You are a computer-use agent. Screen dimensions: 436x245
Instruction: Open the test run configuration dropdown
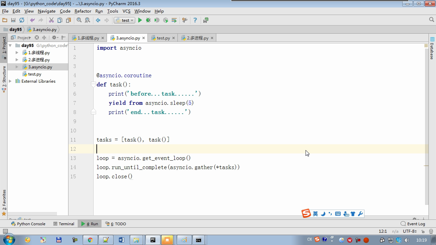point(125,20)
